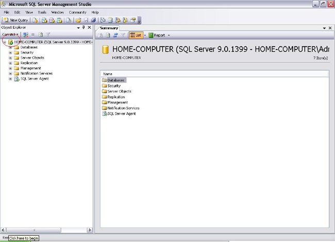335x242 pixels.
Task: Open the File menu
Action: coord(6,12)
